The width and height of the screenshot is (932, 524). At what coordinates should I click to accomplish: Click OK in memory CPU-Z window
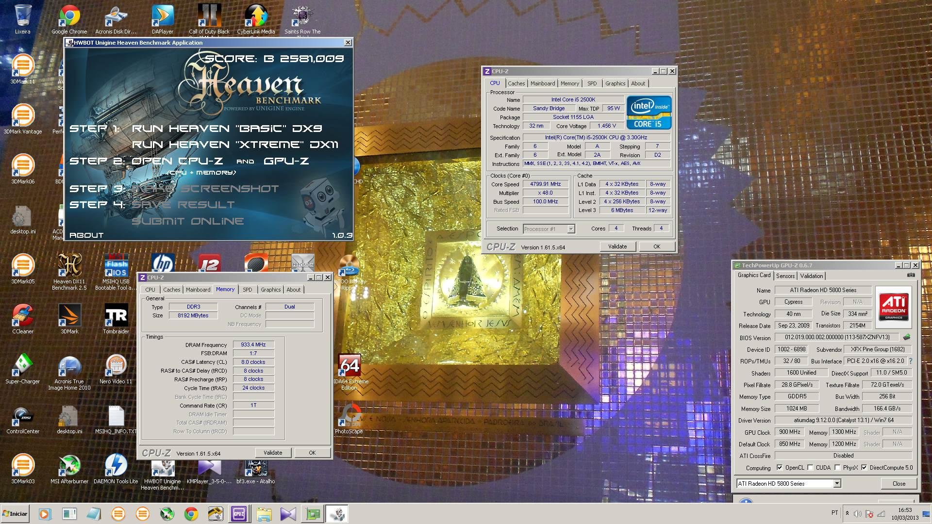(x=312, y=453)
